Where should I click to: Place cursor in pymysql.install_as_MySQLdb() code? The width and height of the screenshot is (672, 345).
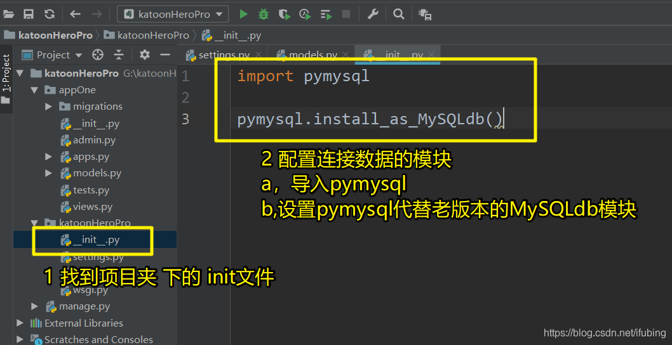click(x=370, y=119)
